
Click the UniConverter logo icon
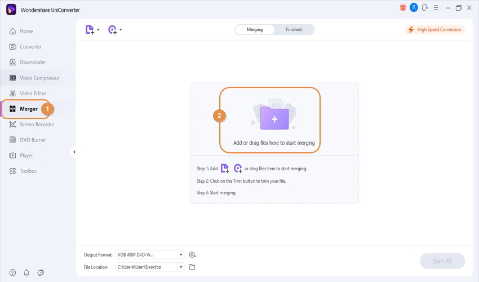tap(11, 10)
